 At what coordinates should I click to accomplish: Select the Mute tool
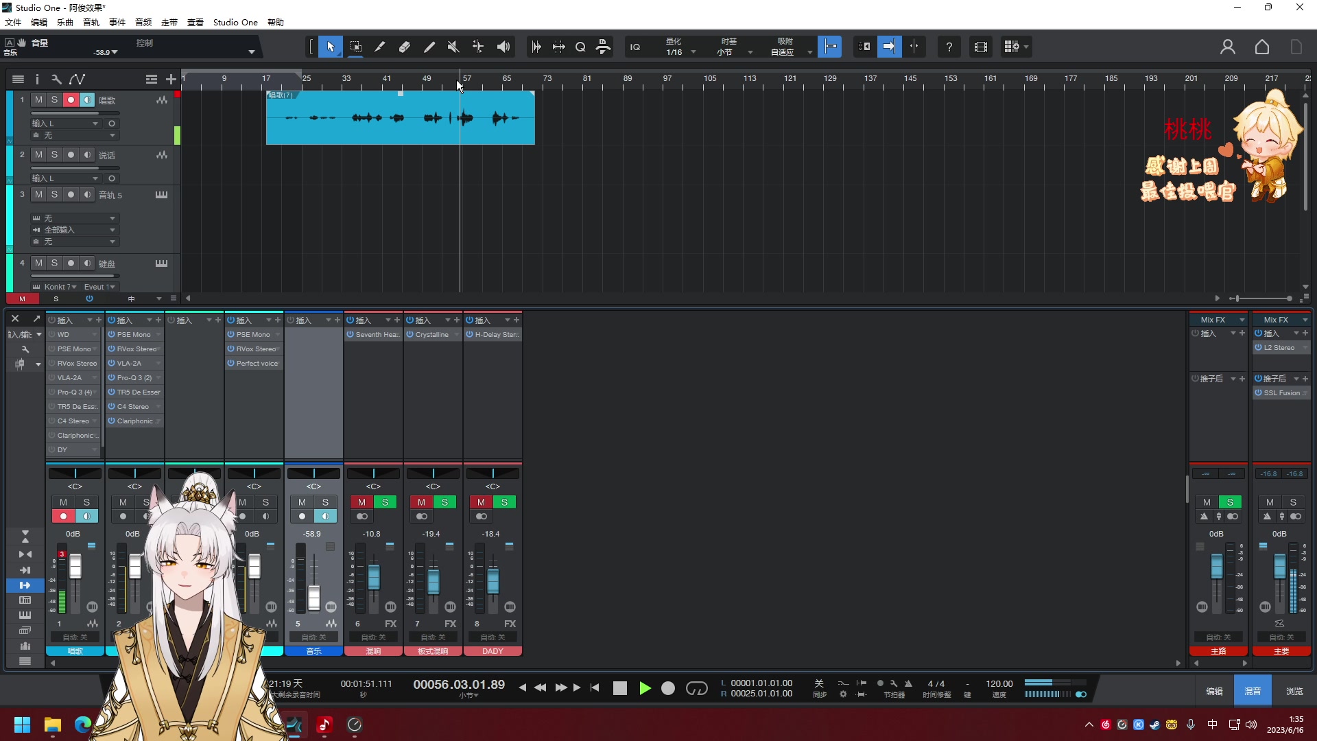pyautogui.click(x=453, y=47)
